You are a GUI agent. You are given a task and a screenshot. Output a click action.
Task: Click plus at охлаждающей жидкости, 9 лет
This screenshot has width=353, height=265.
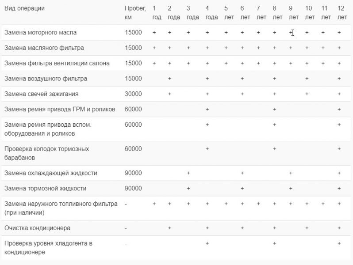pos(291,173)
